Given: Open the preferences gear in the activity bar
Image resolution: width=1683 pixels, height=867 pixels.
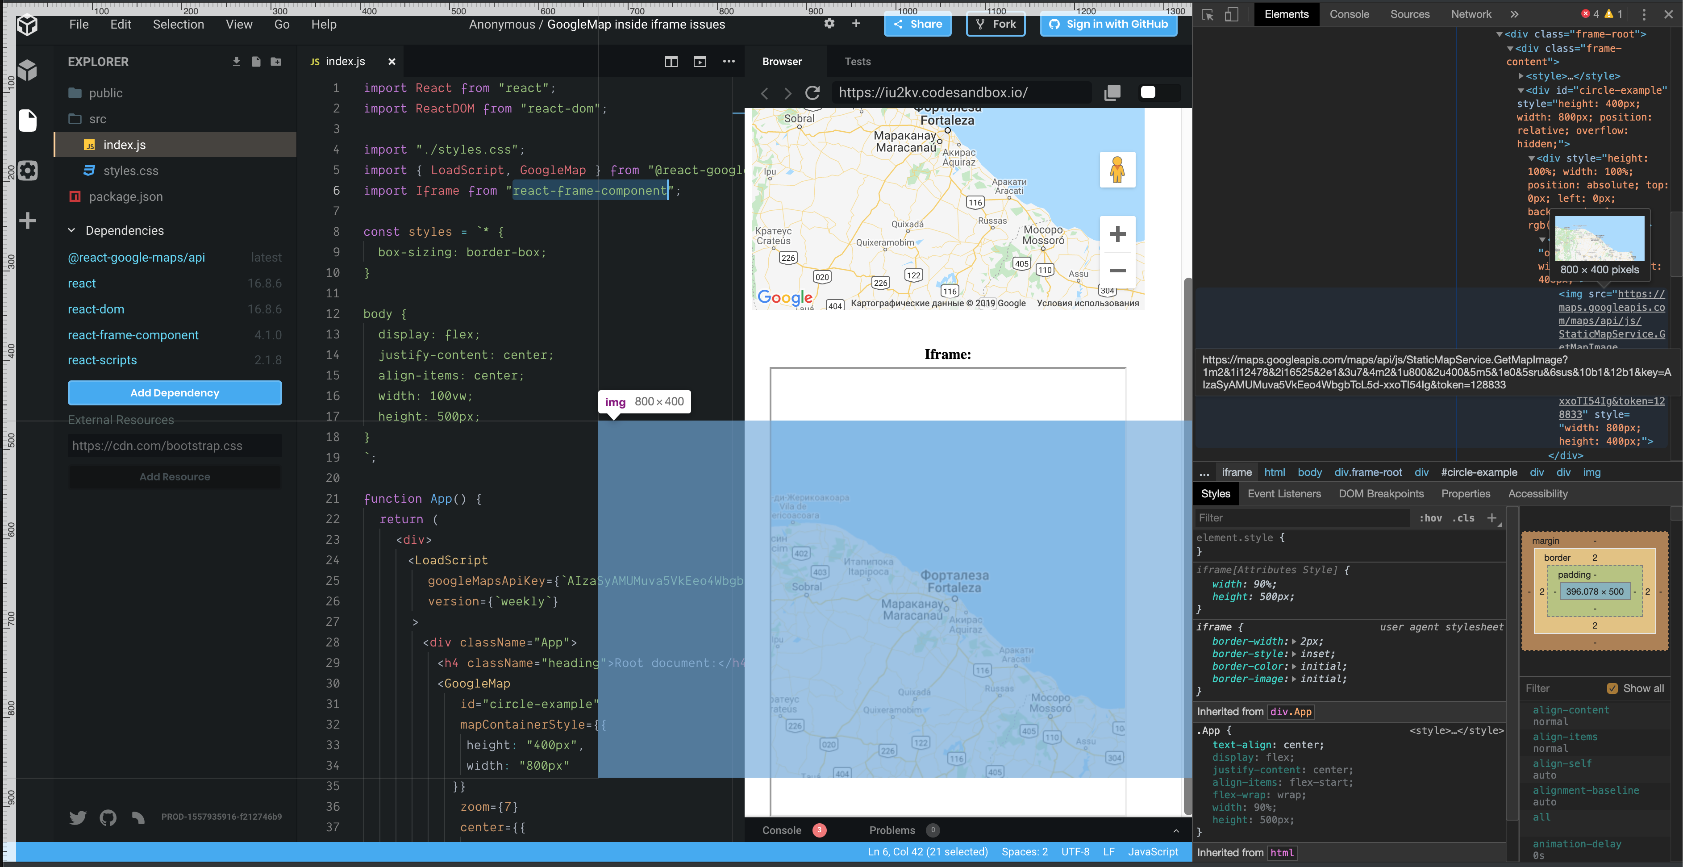Looking at the screenshot, I should (x=27, y=171).
